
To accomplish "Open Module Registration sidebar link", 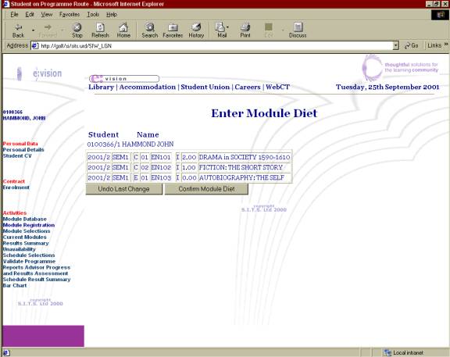I will click(29, 225).
